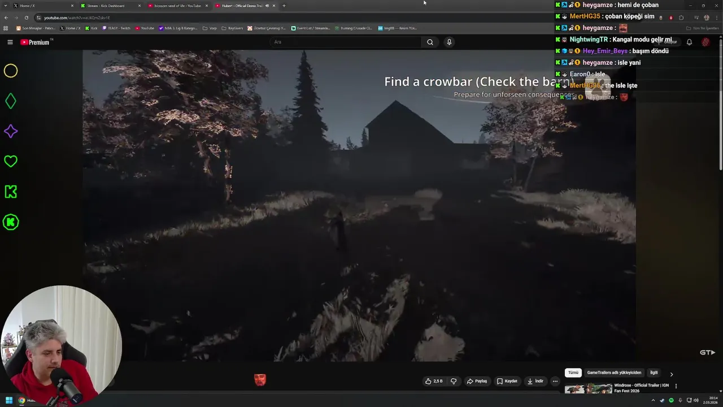
Task: Show hidden system tray icons
Action: (654, 400)
